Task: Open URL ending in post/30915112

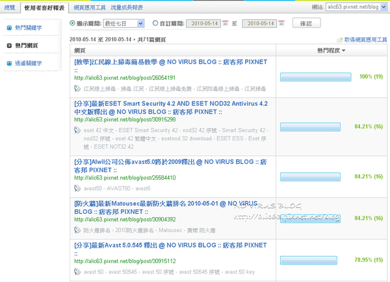Action: [125, 261]
